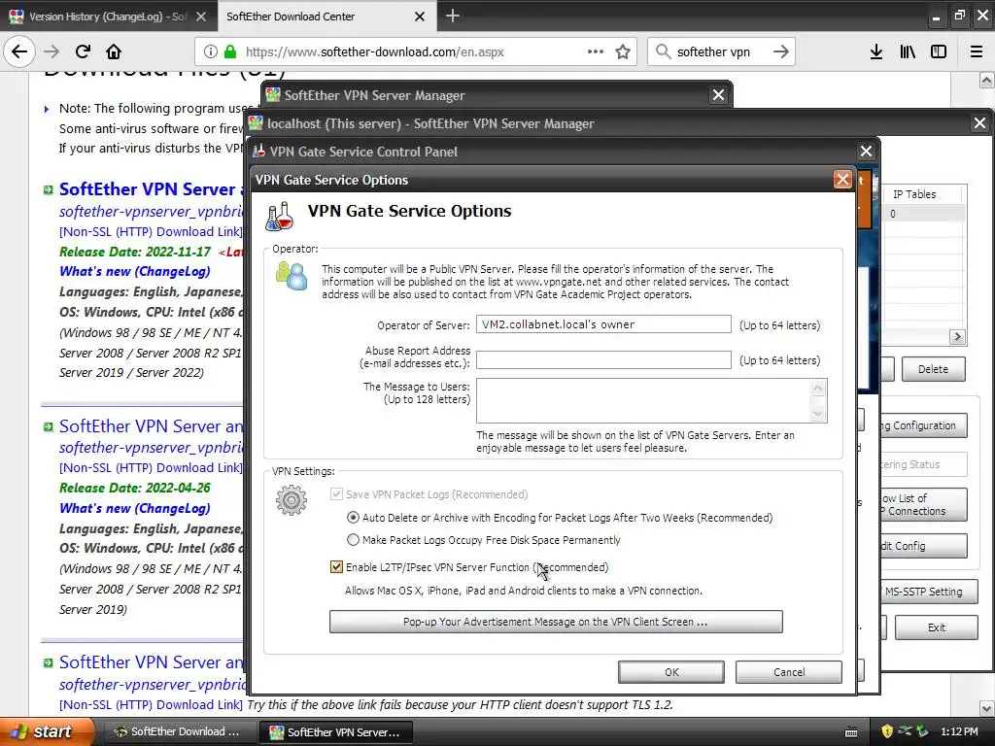Image resolution: width=995 pixels, height=746 pixels.
Task: Click page scrollbar up arrow
Action: pos(986,80)
